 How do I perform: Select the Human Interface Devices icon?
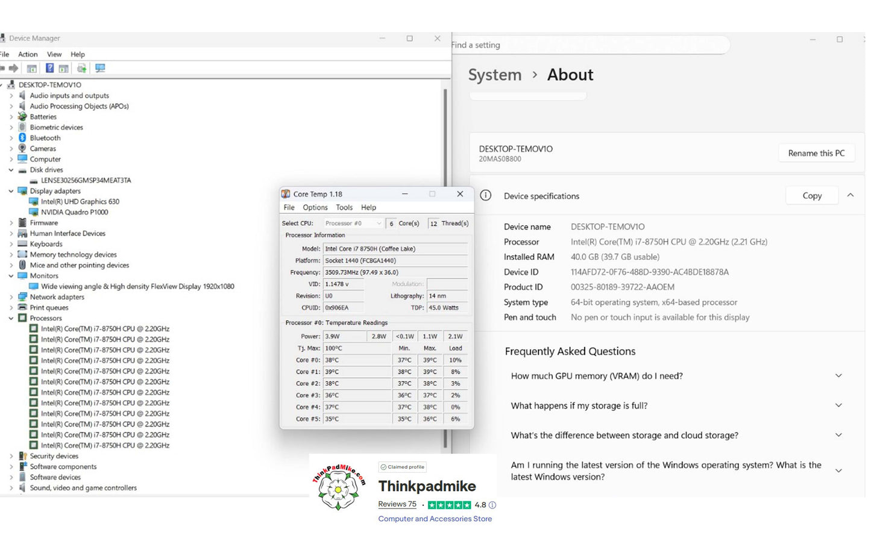pos(22,234)
